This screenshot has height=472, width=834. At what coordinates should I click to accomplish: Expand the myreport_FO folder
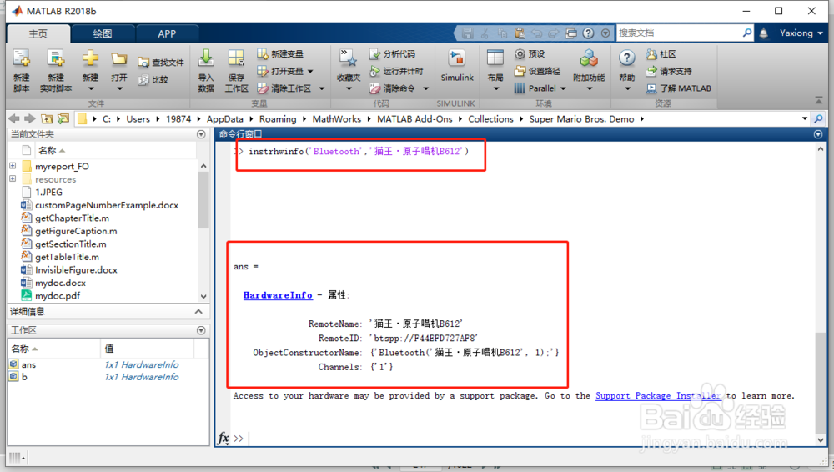[x=13, y=166]
